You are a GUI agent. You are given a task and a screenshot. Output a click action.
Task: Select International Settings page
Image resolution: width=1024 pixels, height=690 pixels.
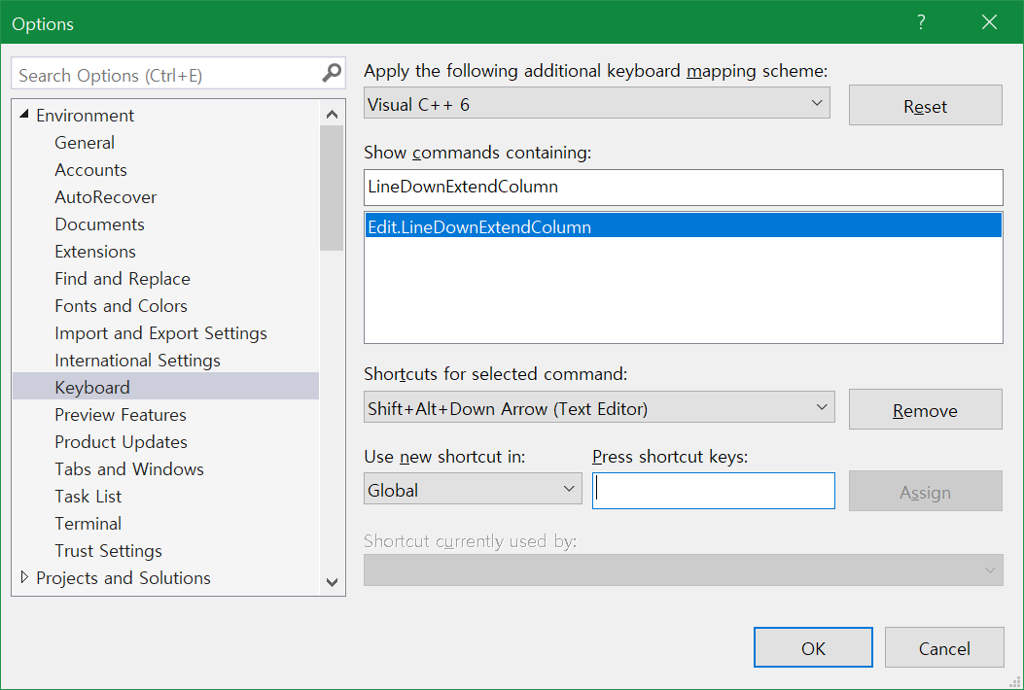(138, 361)
